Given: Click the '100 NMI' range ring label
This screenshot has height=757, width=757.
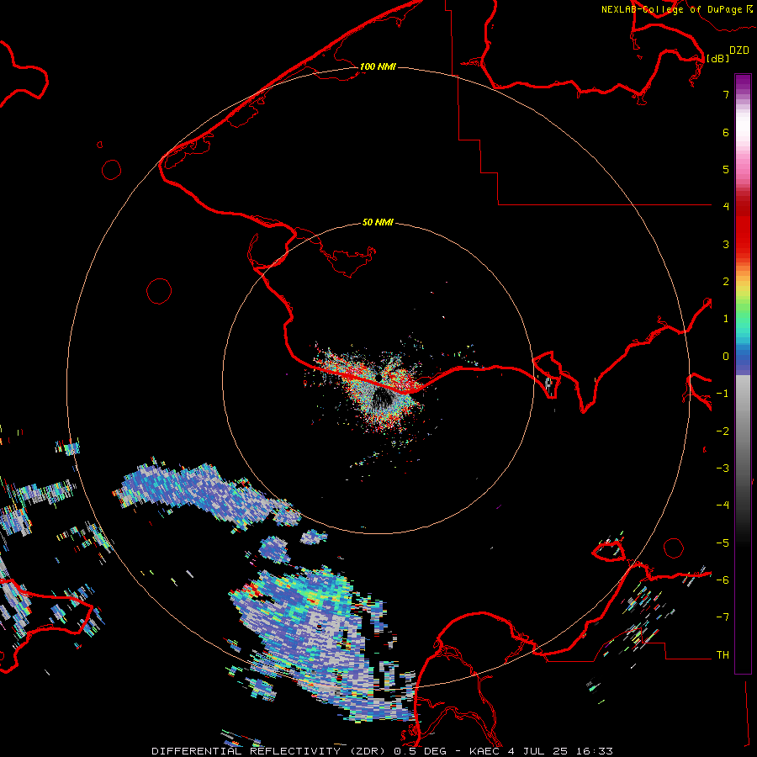Looking at the screenshot, I should pos(378,66).
